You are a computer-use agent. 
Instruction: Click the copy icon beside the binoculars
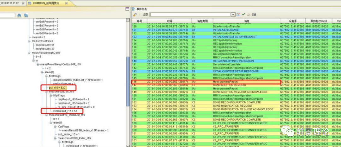26,15
